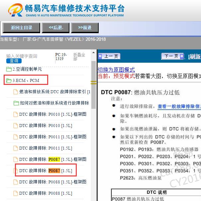This screenshot has width=201, height=201.
Task: Click folder icon of 2.空调控制单元
Action: point(9,69)
